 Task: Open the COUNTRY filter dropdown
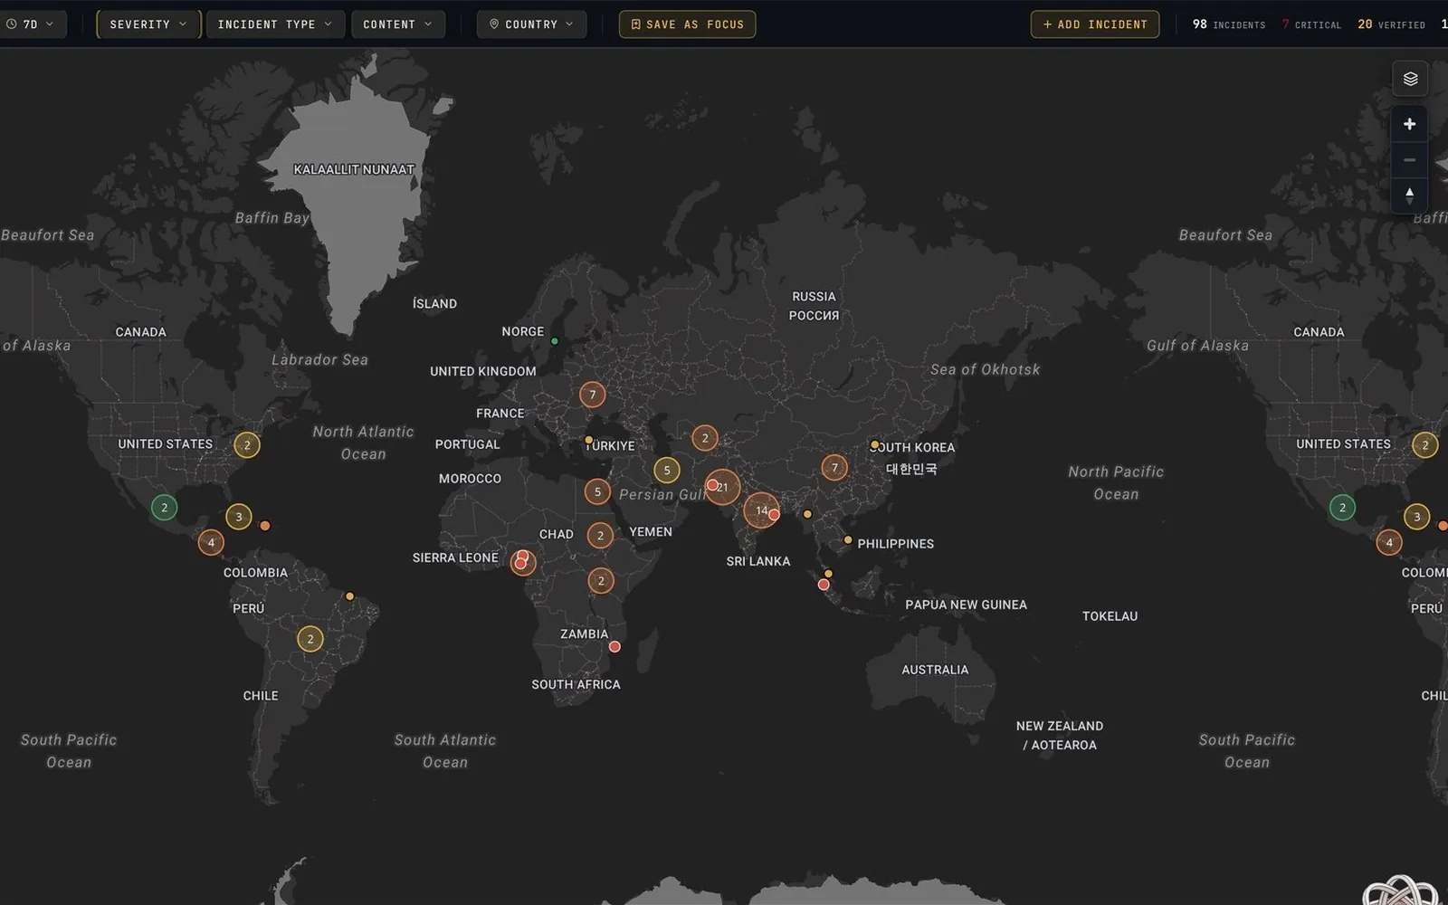(x=531, y=24)
